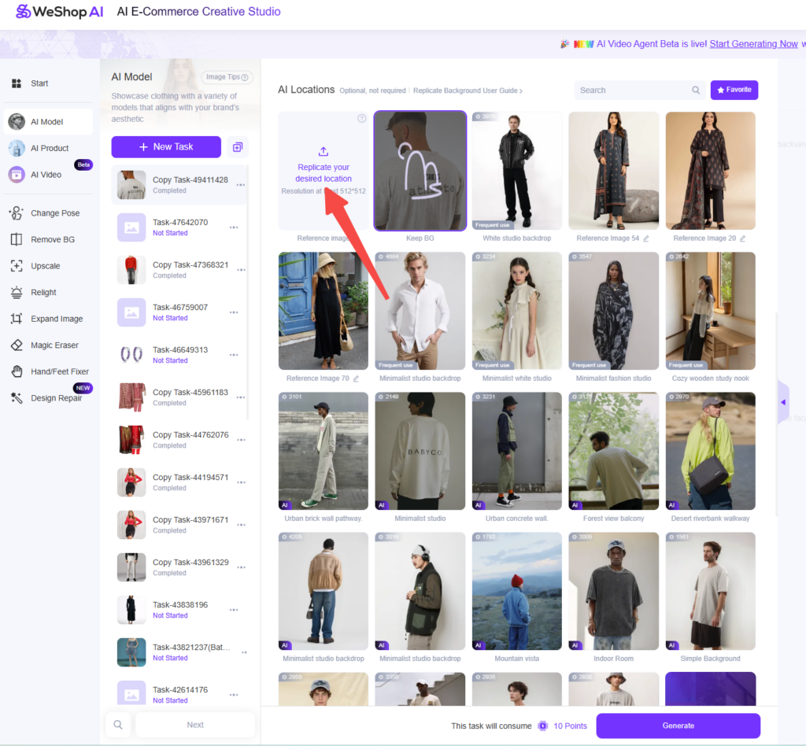Select the Keep BG location option
The image size is (806, 746).
coord(420,170)
